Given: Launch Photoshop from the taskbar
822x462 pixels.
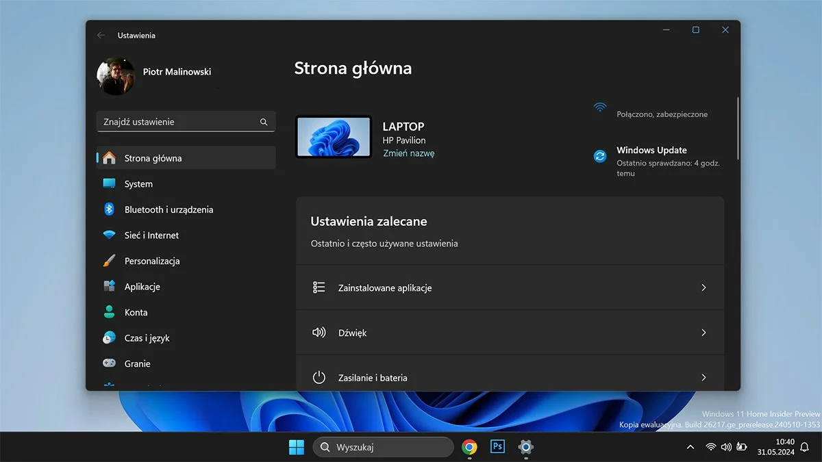Looking at the screenshot, I should tap(497, 446).
